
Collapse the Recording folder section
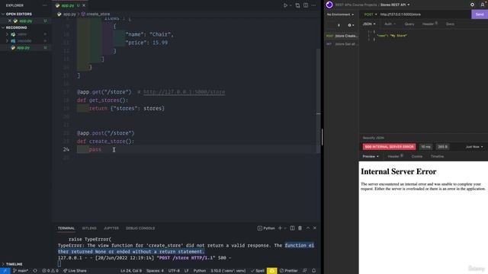[16, 27]
